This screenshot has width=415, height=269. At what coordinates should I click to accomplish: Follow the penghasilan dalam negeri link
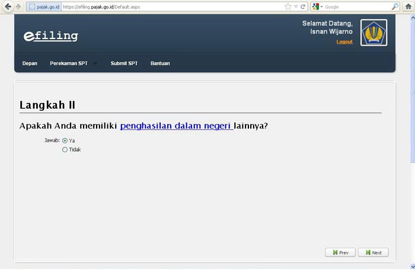point(177,126)
